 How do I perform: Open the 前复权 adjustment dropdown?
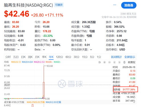131,62
